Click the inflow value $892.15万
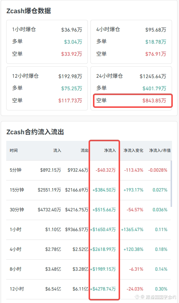The width and height of the screenshot is (179, 303). (51, 170)
